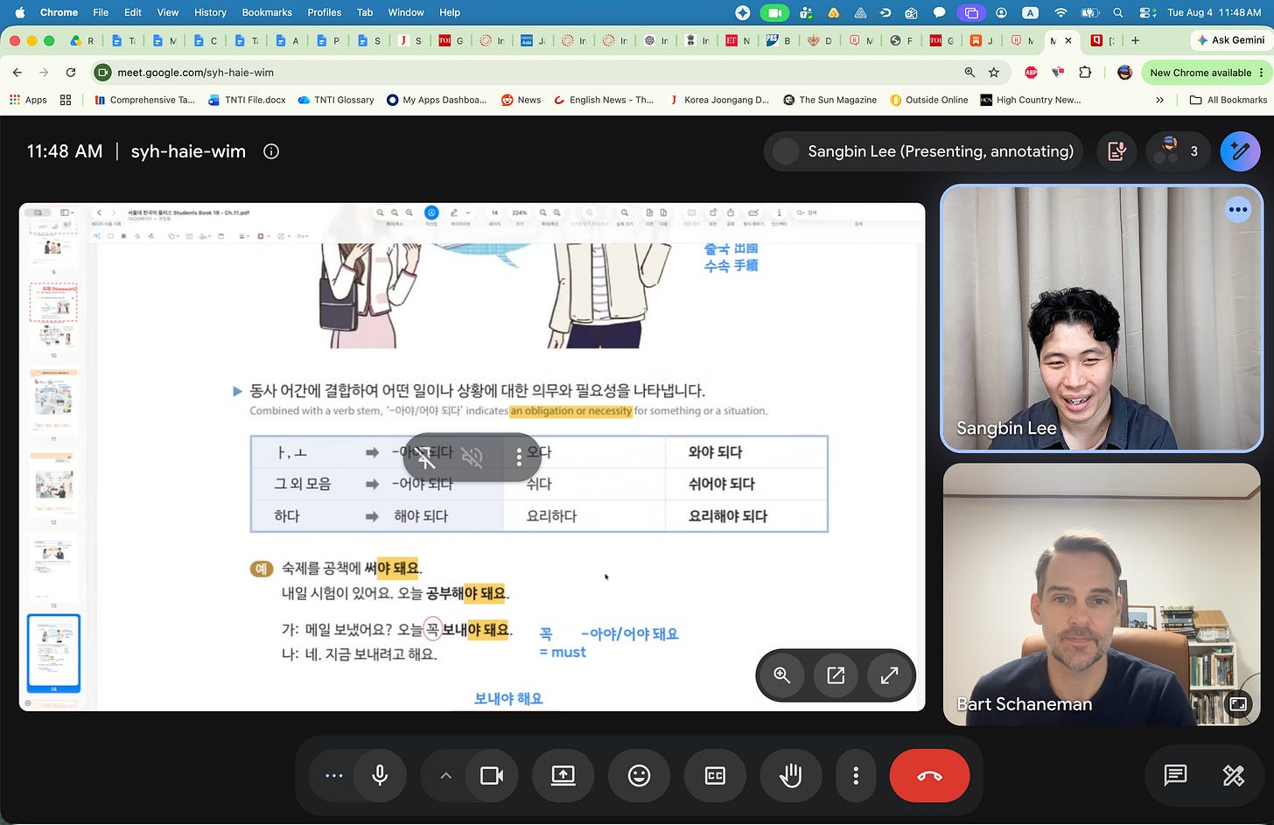Open the Korea Joongang Daily bookmark
1274x825 pixels.
point(718,100)
